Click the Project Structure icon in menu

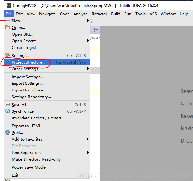[8, 62]
